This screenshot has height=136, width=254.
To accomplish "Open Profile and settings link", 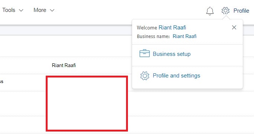I will click(x=176, y=76).
